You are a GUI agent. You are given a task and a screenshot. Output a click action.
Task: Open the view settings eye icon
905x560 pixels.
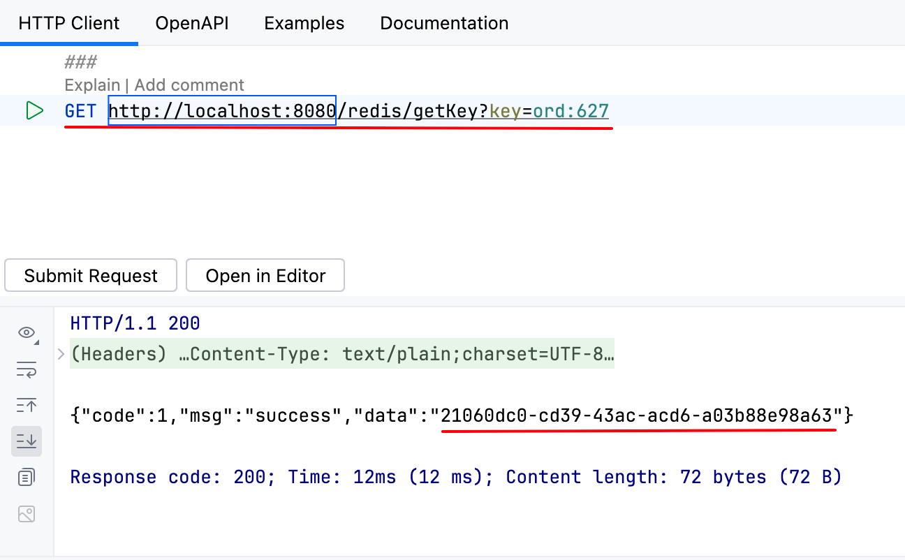click(x=27, y=332)
